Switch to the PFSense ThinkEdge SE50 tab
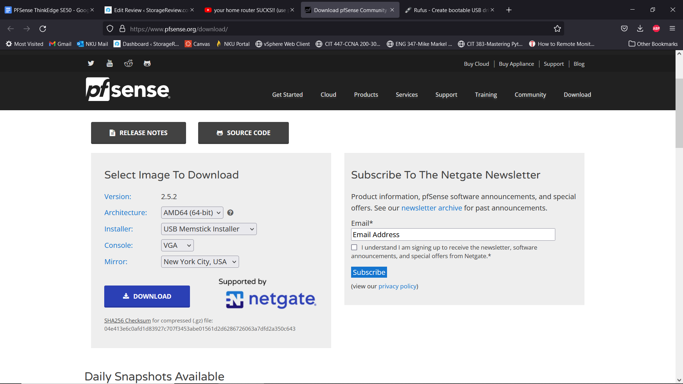The image size is (683, 384). point(50,10)
